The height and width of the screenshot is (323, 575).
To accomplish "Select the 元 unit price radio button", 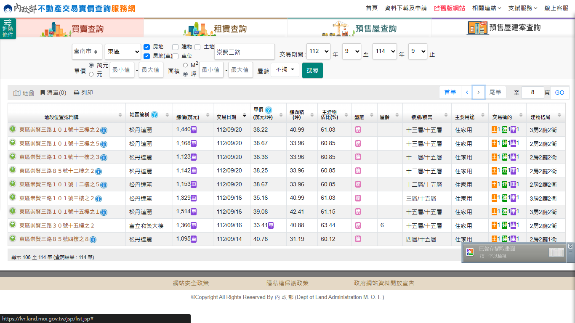I will pos(91,74).
